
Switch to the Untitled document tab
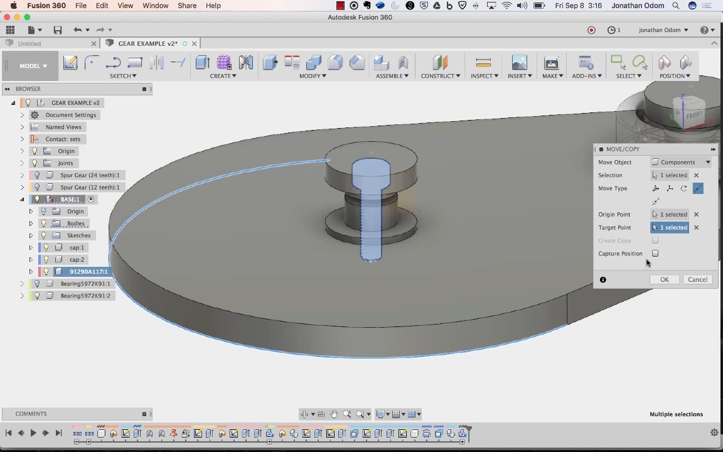pyautogui.click(x=29, y=44)
